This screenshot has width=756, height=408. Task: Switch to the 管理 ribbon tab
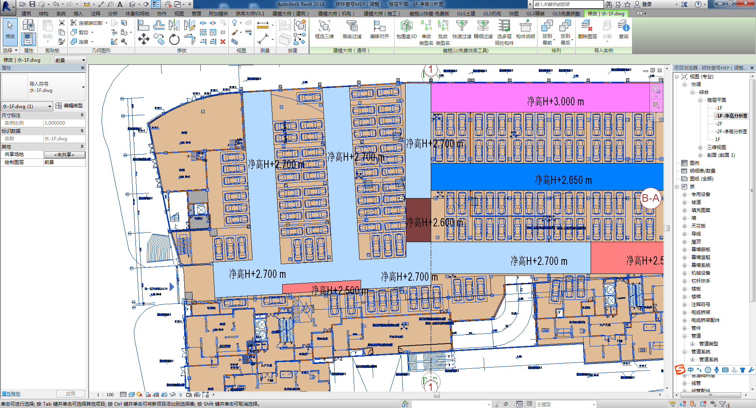click(x=196, y=13)
